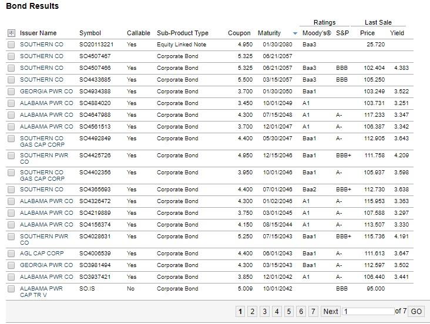The width and height of the screenshot is (430, 324).
Task: Open AGL CAP CORP issuer link
Action: point(42,254)
